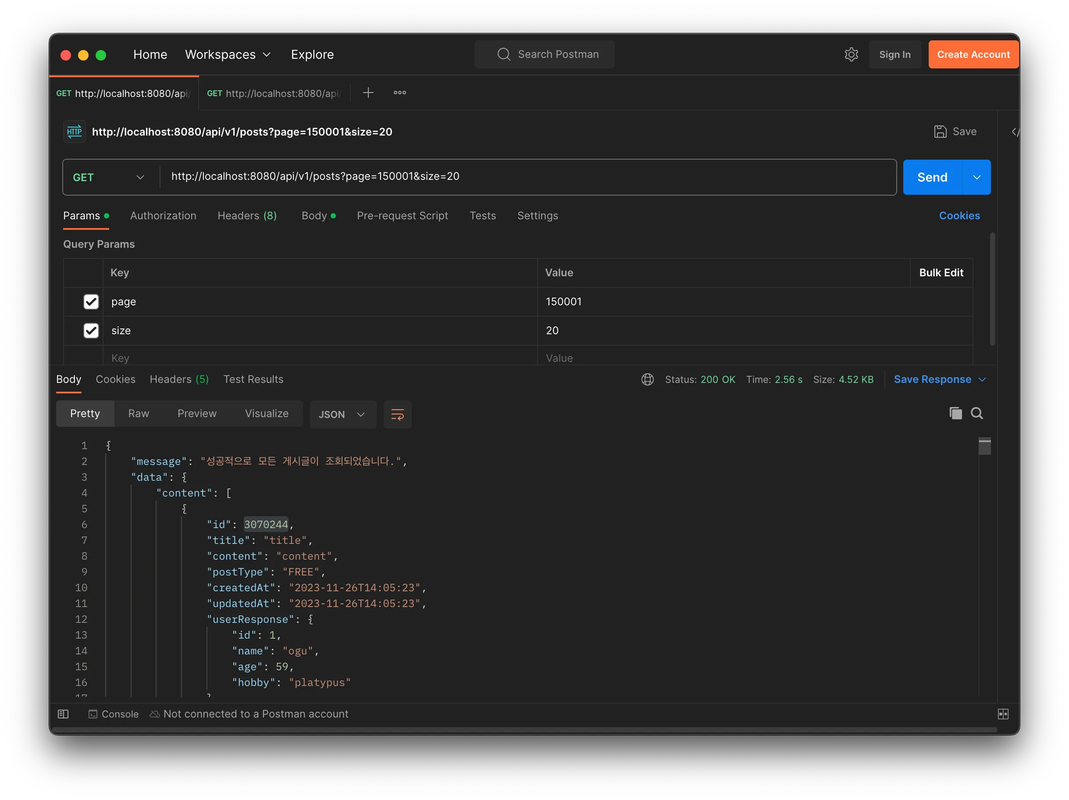Open the JSON format dropdown
The image size is (1069, 800).
coord(342,414)
